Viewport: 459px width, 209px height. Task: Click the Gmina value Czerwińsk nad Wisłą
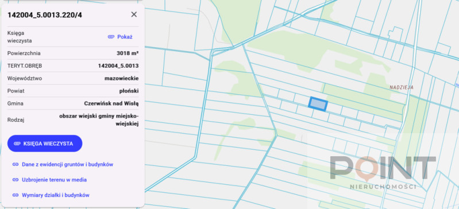(111, 103)
